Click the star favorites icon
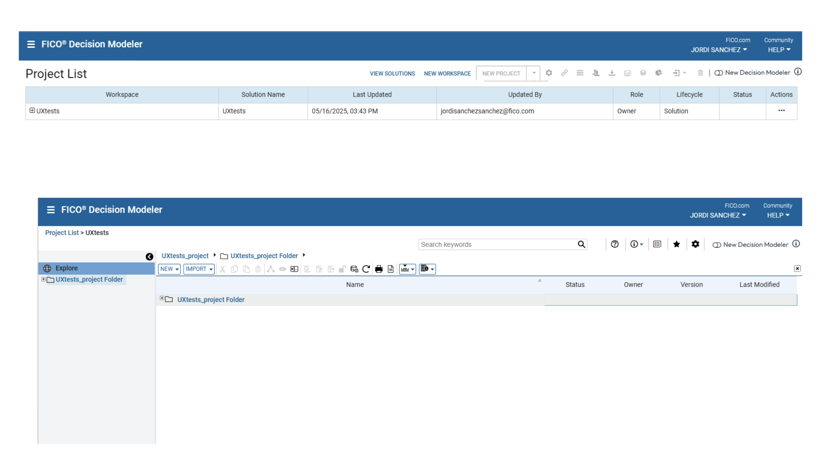Image resolution: width=829 pixels, height=466 pixels. [x=676, y=244]
